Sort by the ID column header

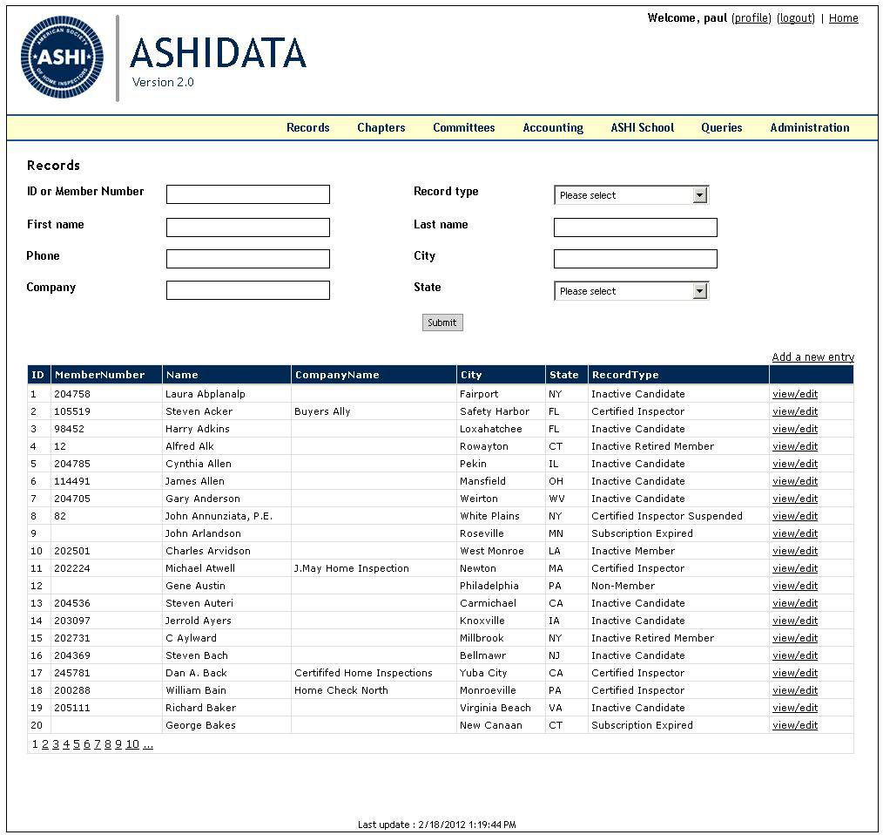tap(37, 375)
